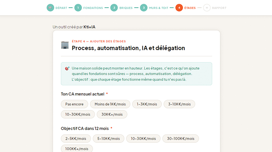Select 'Pas encore' for current monthly CA
The height and width of the screenshot is (152, 272).
(x=74, y=104)
